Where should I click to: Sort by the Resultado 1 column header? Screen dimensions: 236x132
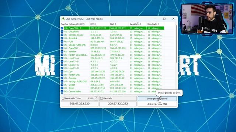138,24
